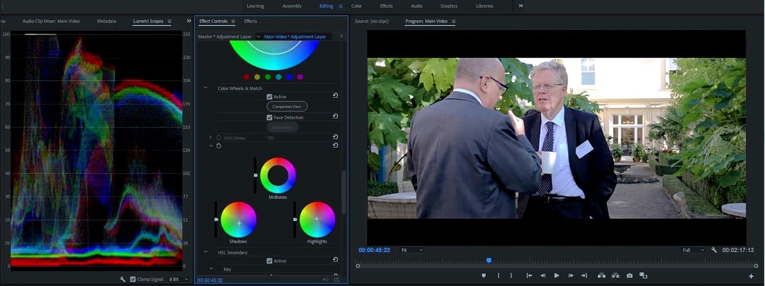Viewport: 765px width, 286px height.
Task: Open Program monitor wrench settings
Action: point(714,250)
